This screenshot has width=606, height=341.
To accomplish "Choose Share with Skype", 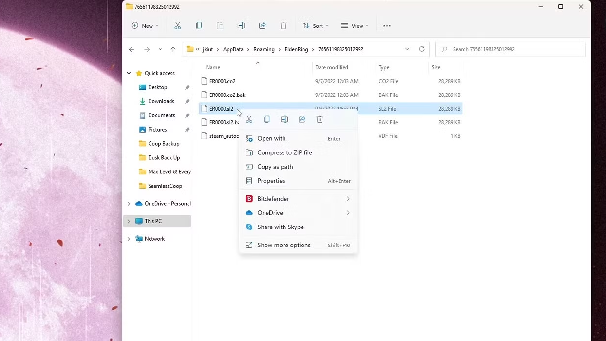I will (298, 227).
